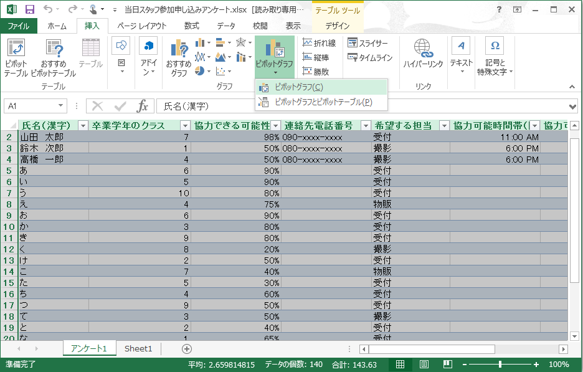Collapse the ribbon with the up chevron

[572, 87]
